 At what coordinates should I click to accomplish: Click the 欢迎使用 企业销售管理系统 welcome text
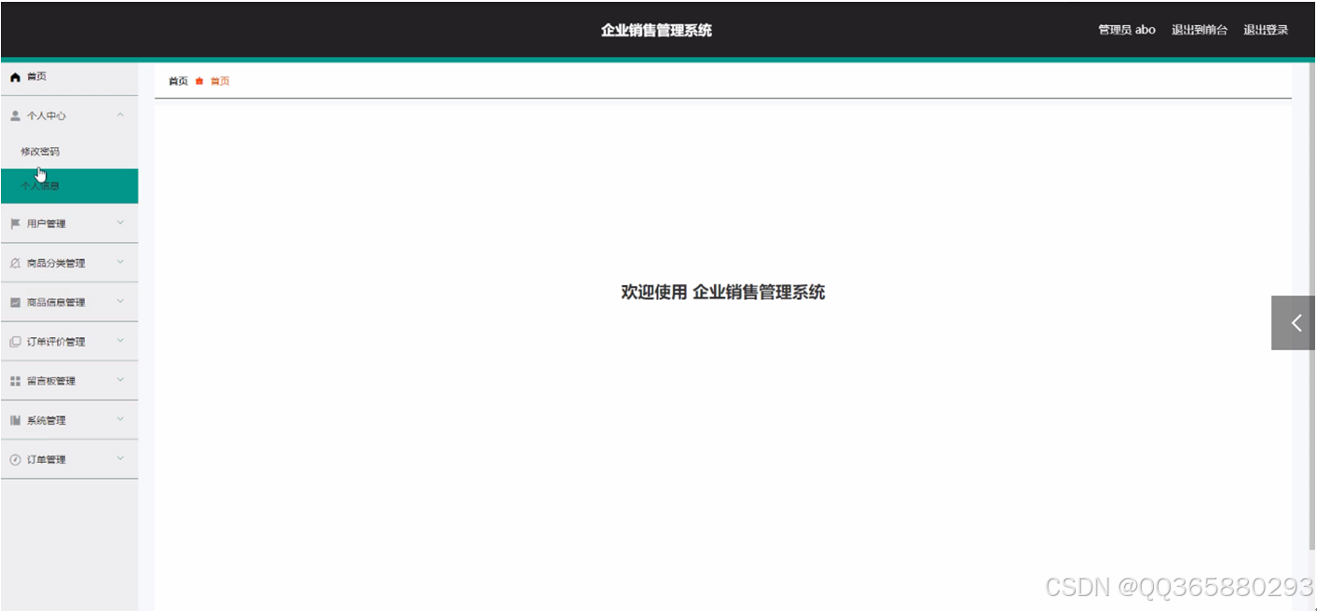(723, 292)
